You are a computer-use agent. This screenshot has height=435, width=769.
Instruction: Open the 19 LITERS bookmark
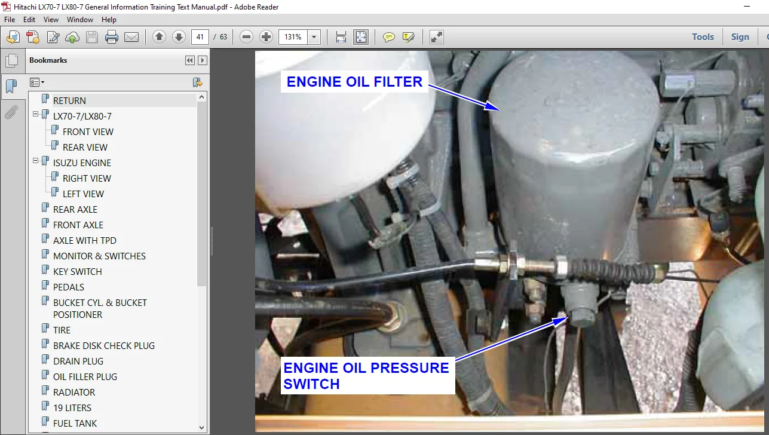pyautogui.click(x=72, y=408)
